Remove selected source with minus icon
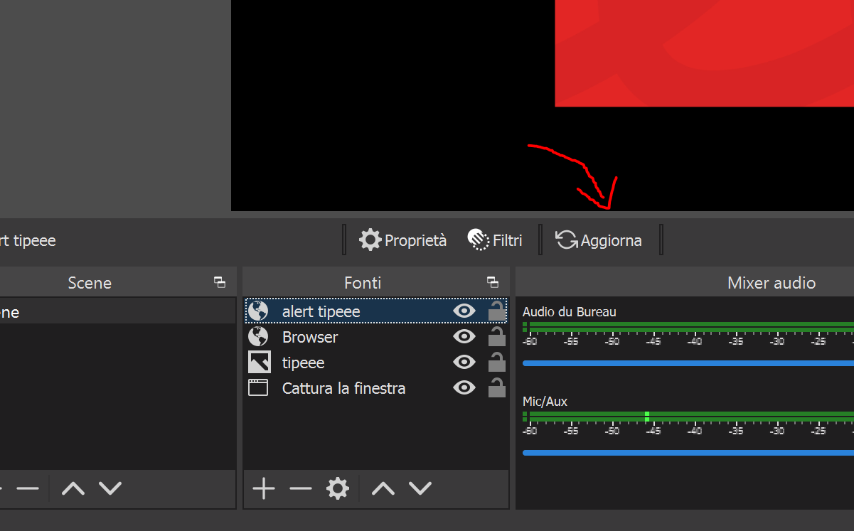The image size is (854, 531). 301,488
